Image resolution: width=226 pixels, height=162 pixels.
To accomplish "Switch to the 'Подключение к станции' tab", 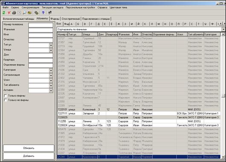I will pyautogui.click(x=96, y=19).
